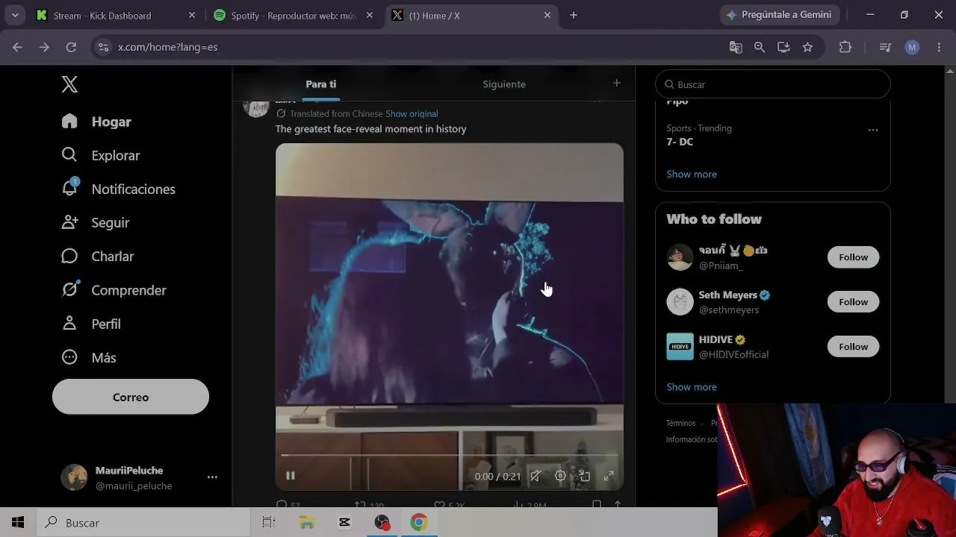Click the zoom magnifier icon in address bar
The height and width of the screenshot is (537, 956).
click(760, 47)
